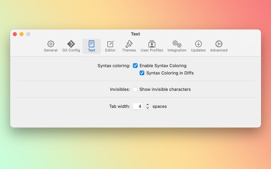The image size is (271, 169).
Task: Minimize the preferences window with yellow button
Action: (x=21, y=34)
